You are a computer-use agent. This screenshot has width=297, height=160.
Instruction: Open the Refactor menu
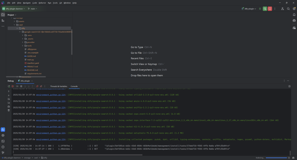coord(42,3)
